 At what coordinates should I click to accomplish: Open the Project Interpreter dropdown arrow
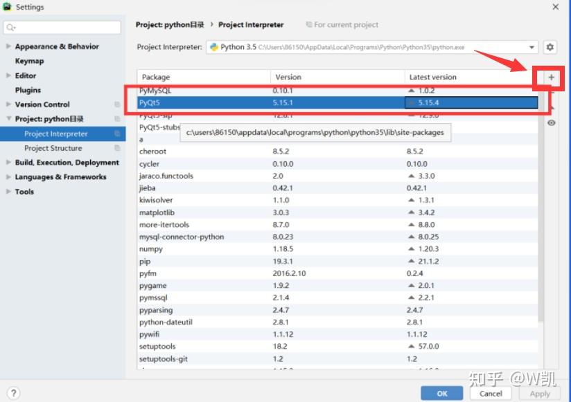(532, 47)
